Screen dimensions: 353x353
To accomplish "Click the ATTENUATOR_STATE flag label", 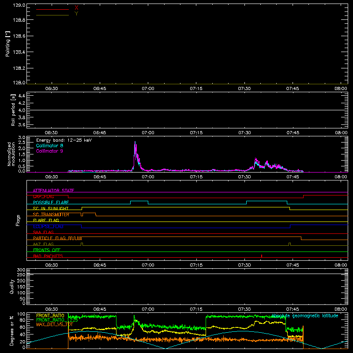I will click(53, 191).
